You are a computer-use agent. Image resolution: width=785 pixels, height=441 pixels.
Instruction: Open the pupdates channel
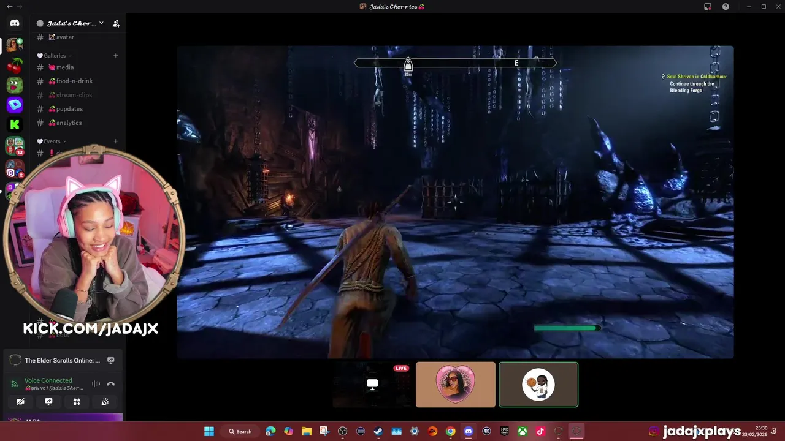pyautogui.click(x=77, y=109)
